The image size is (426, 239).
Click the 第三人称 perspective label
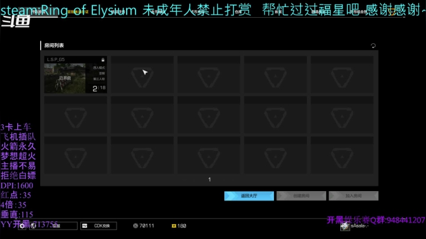tap(99, 79)
